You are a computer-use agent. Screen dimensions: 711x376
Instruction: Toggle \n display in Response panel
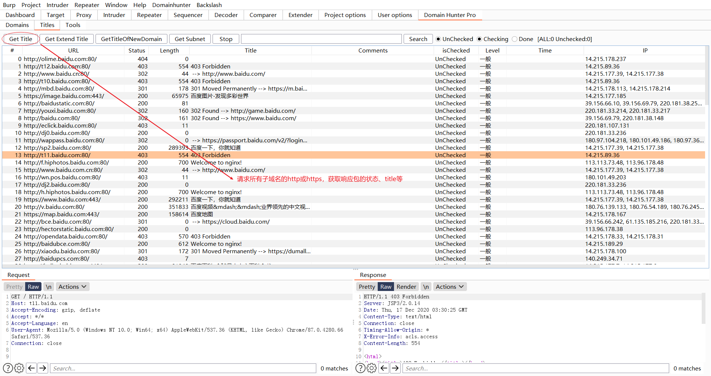pos(426,287)
